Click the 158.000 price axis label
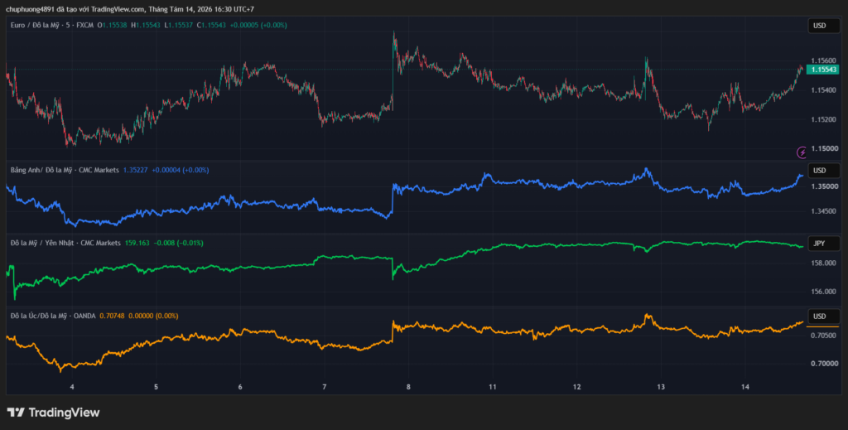 [824, 263]
